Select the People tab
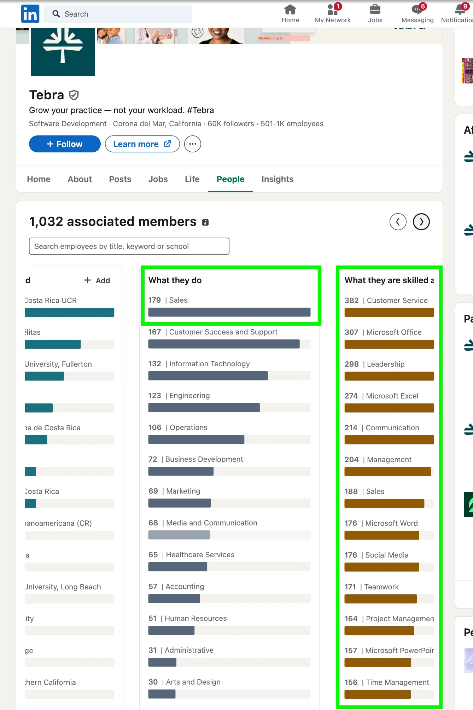The image size is (473, 710). 230,179
